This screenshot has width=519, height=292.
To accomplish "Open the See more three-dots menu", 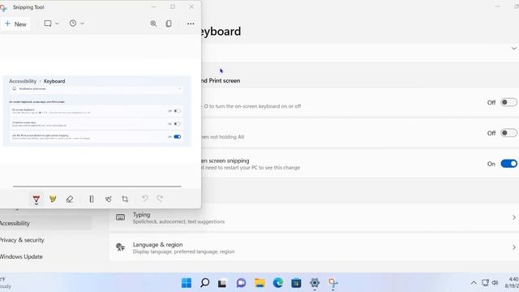I will coord(191,24).
